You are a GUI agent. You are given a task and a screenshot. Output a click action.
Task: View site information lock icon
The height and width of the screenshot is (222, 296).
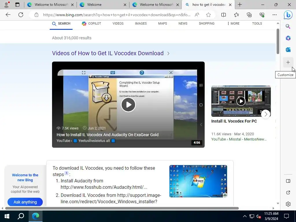pos(36,15)
